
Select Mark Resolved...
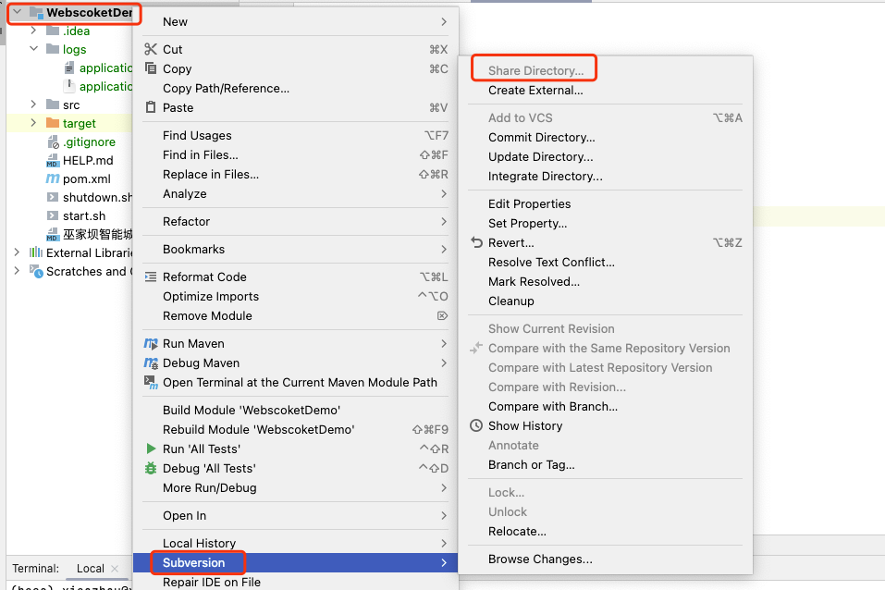coord(534,281)
